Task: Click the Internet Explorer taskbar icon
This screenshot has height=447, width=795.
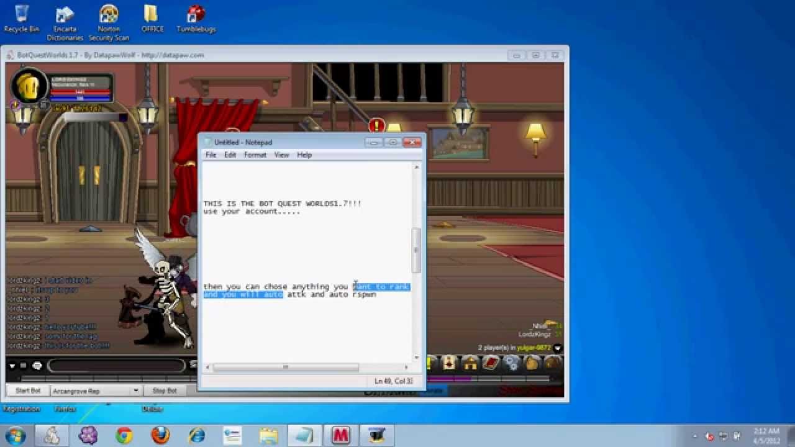Action: (x=196, y=435)
